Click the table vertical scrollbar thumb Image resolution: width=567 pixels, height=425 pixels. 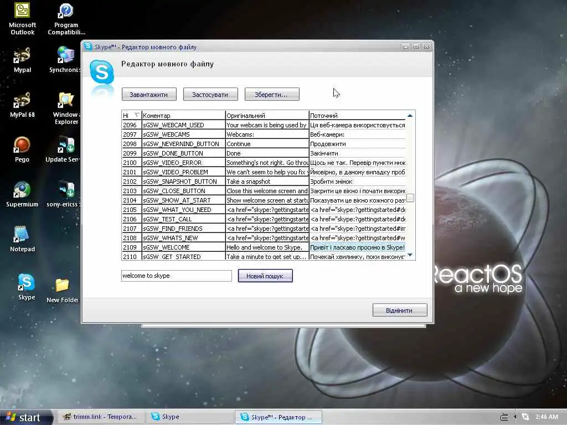pos(410,198)
